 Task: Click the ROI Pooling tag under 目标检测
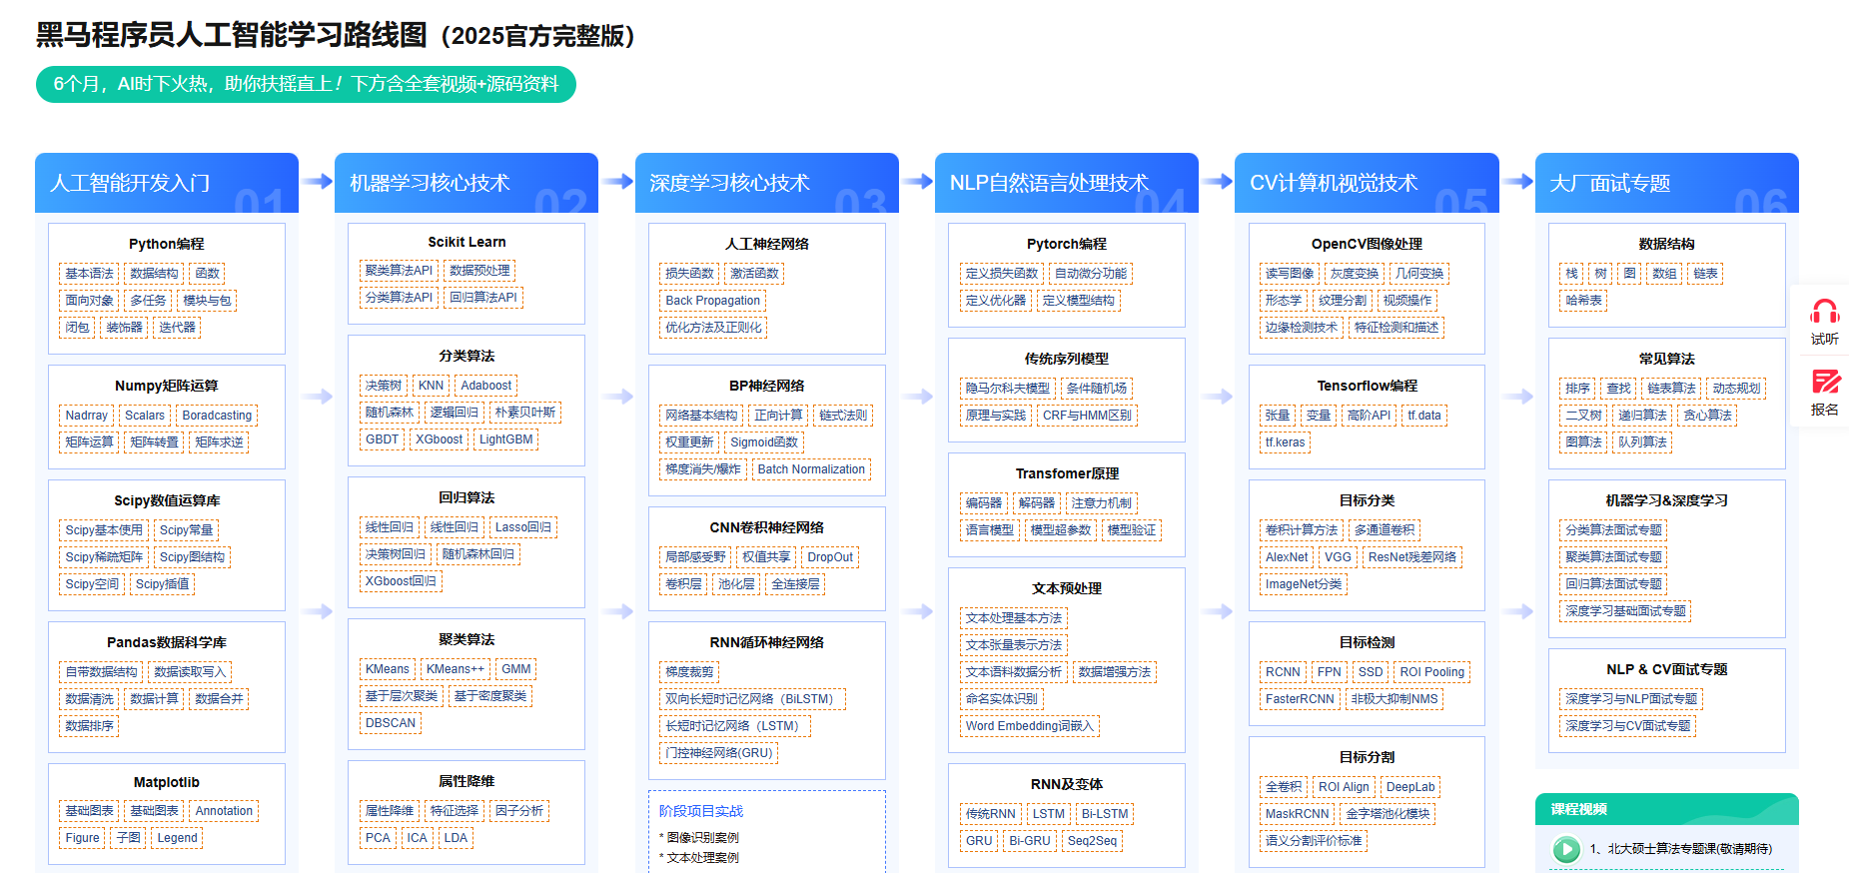click(x=1431, y=672)
